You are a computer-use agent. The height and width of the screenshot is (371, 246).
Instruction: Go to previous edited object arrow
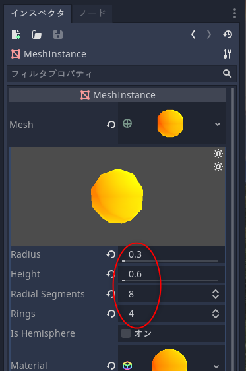193,34
